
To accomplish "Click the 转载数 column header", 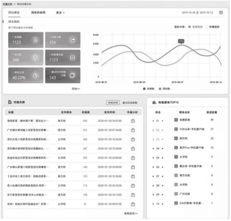I will click(86, 113).
